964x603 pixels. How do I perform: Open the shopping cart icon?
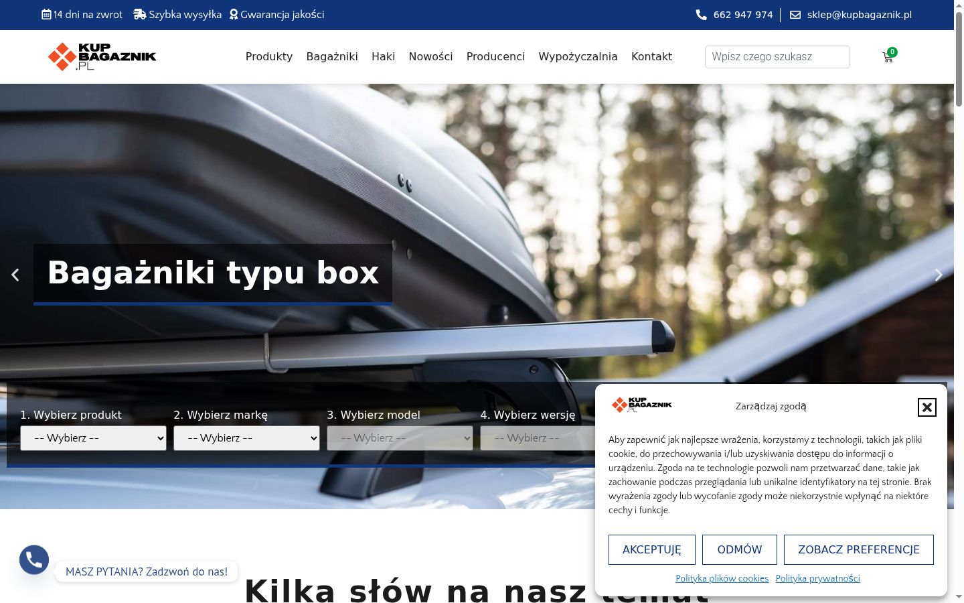click(888, 57)
